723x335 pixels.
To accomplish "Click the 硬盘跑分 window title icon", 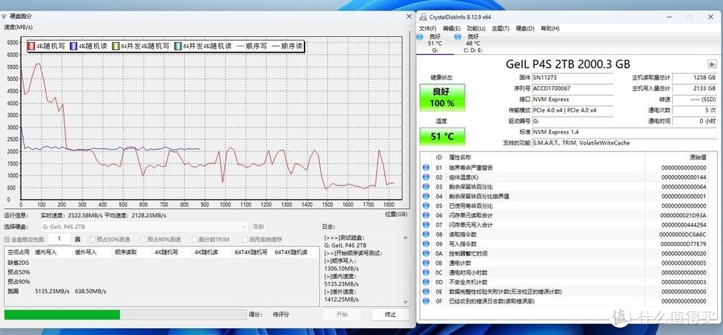I will (4, 17).
